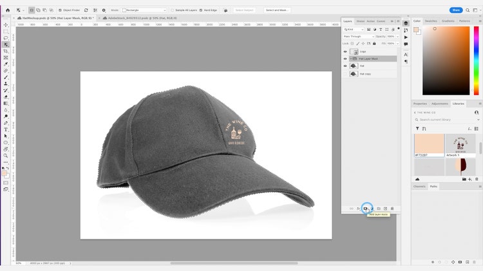Collapse the Hat Layer Mask group
Image resolution: width=483 pixels, height=271 pixels.
(x=350, y=59)
